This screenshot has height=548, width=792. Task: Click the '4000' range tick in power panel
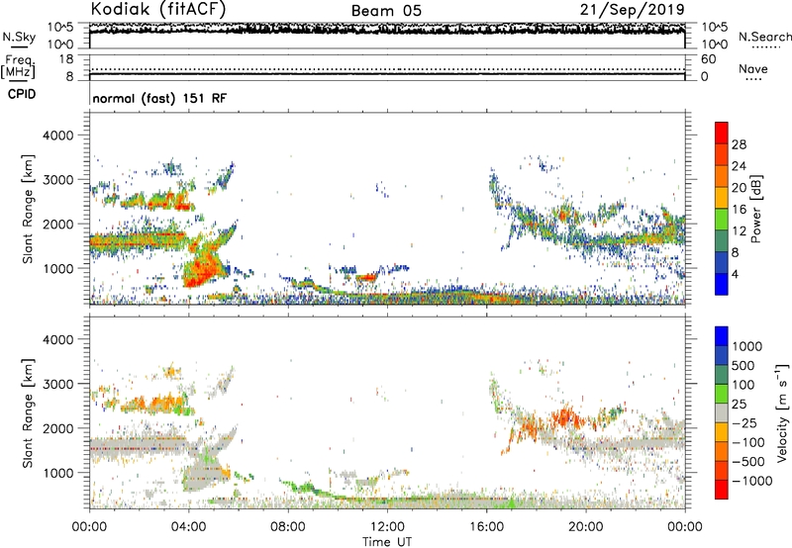coord(57,136)
